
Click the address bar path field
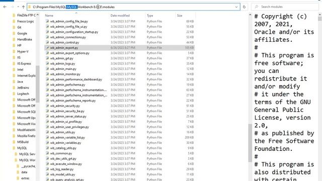click(x=133, y=7)
